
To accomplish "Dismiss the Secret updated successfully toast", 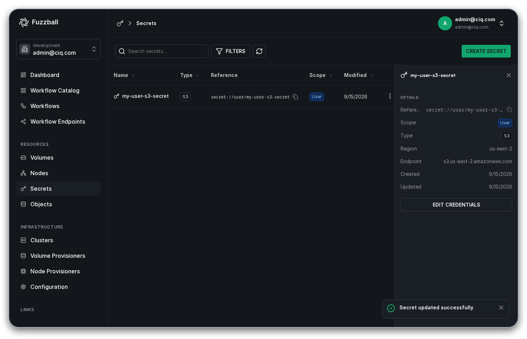I will (x=501, y=308).
